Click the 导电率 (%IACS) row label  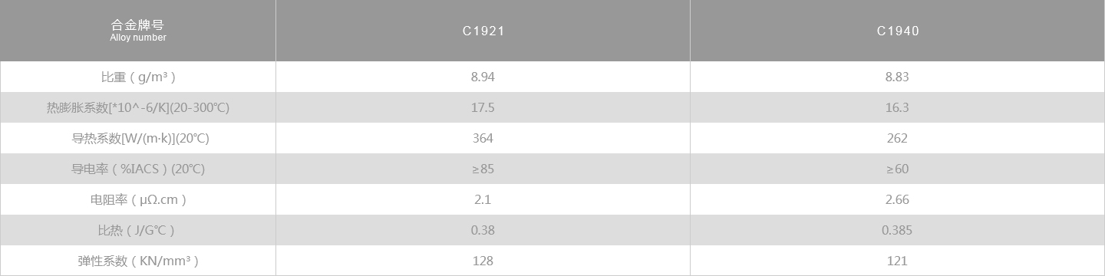(x=138, y=169)
